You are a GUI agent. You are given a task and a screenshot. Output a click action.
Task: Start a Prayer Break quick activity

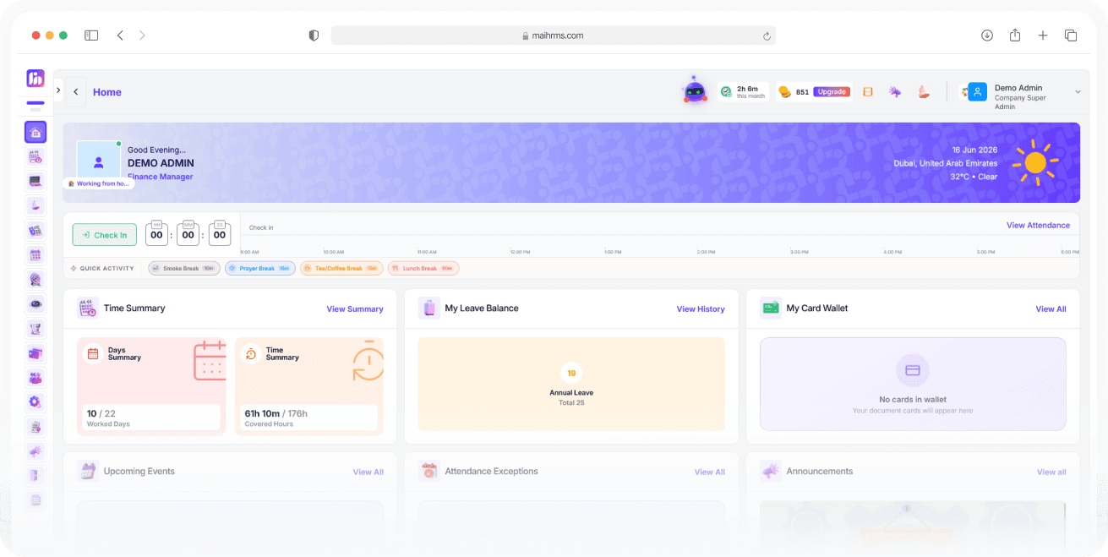coord(260,268)
